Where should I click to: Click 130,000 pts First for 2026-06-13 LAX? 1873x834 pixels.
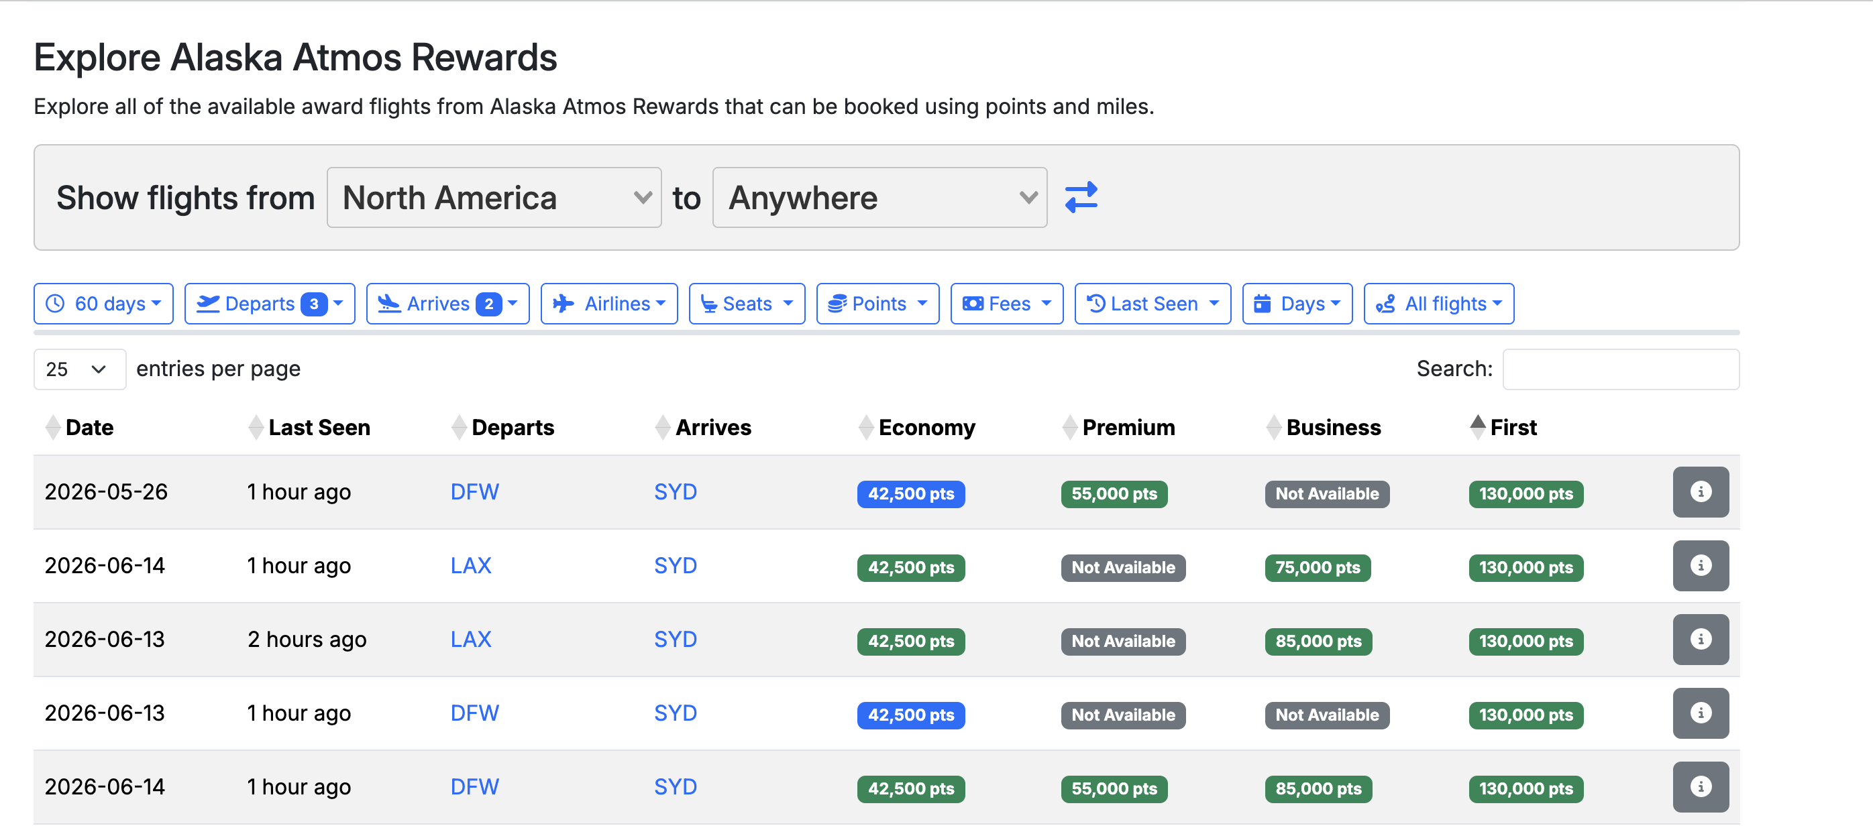click(1526, 642)
